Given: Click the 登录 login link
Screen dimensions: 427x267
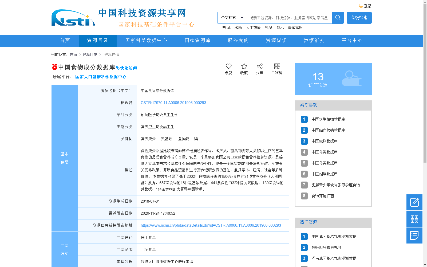Looking at the screenshot, I should [367, 6].
